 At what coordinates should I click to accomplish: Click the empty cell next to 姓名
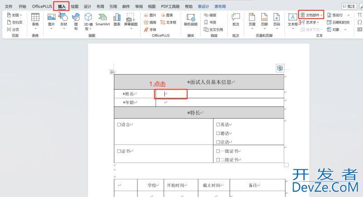171,94
